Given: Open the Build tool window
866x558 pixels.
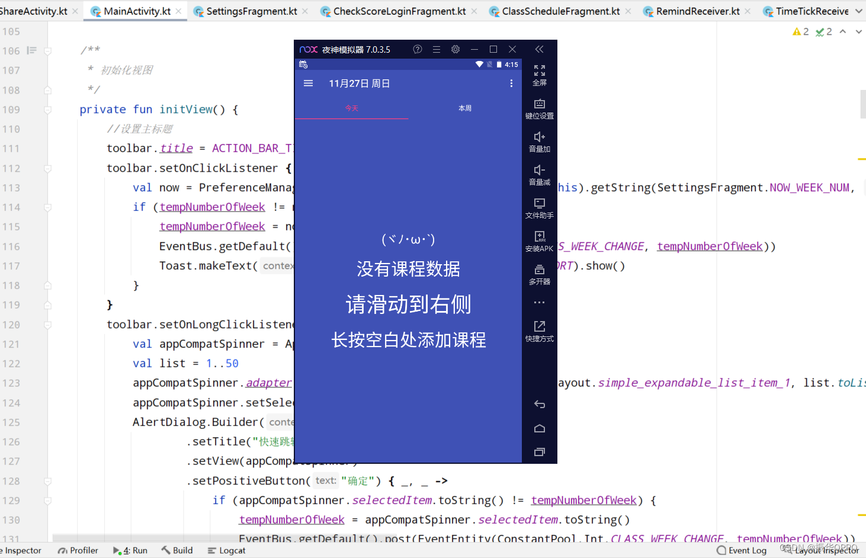Looking at the screenshot, I should point(177,550).
